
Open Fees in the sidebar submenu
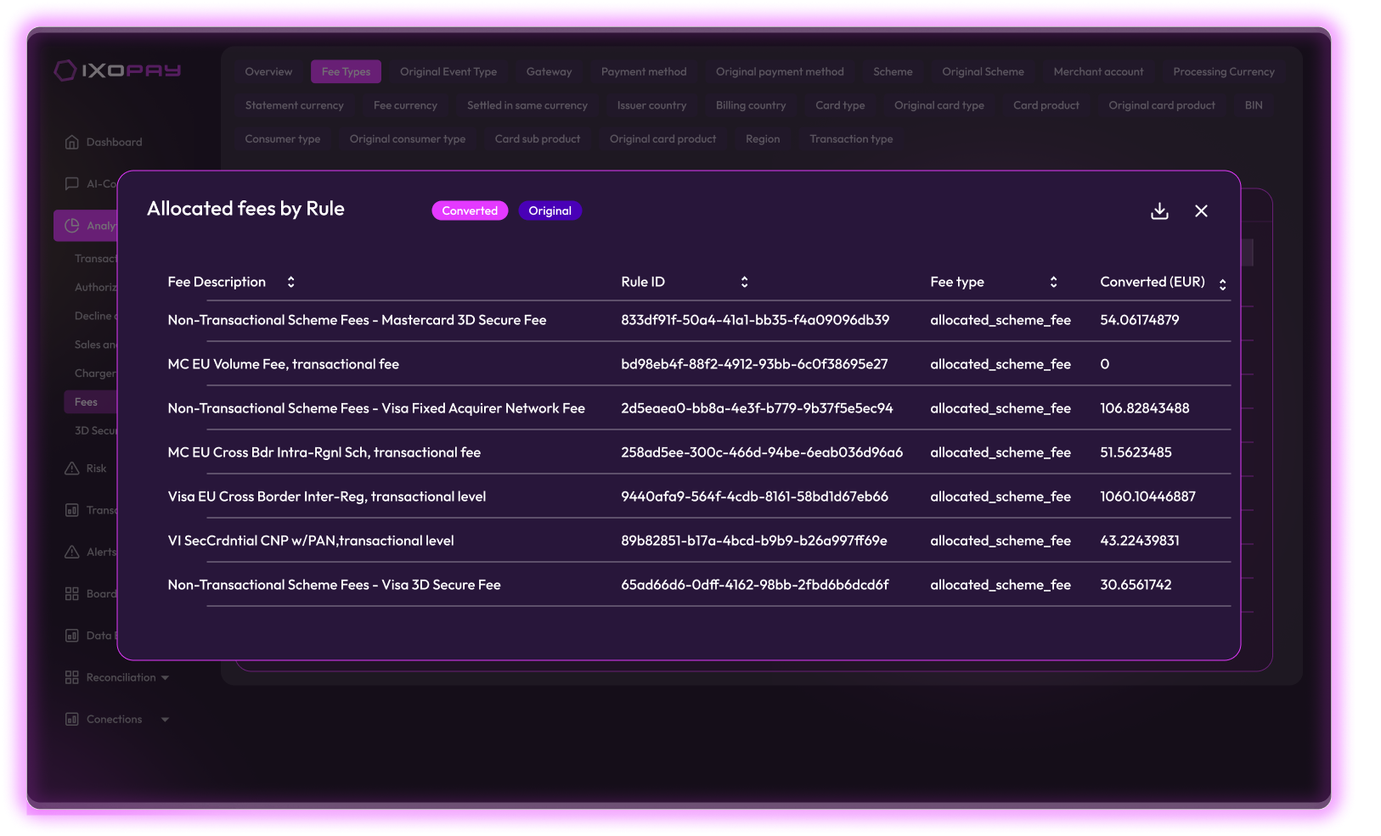[x=87, y=402]
